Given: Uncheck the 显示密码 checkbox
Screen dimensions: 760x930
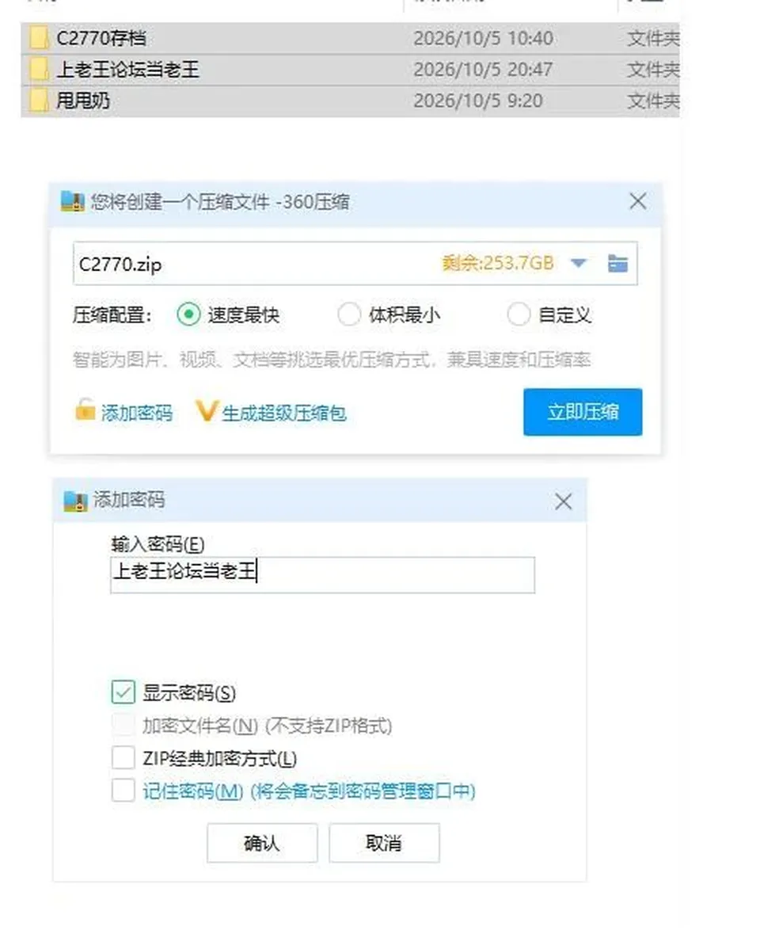Looking at the screenshot, I should [x=123, y=692].
